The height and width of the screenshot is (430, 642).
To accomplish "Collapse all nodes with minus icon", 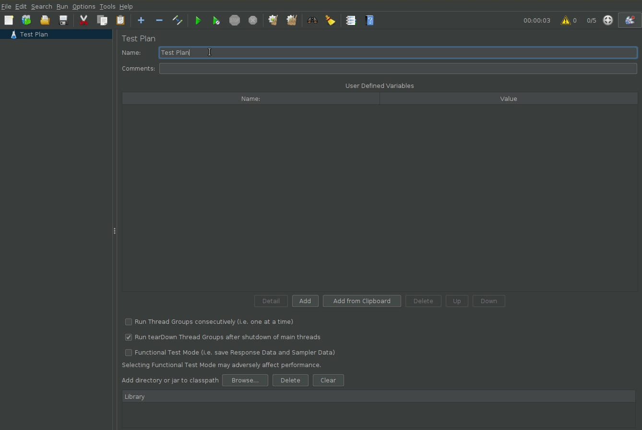I will pyautogui.click(x=159, y=20).
